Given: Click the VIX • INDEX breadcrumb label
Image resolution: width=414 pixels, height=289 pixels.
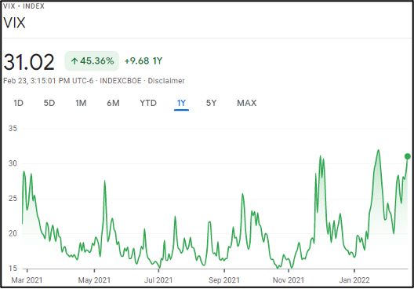Looking at the screenshot, I should pyautogui.click(x=24, y=5).
